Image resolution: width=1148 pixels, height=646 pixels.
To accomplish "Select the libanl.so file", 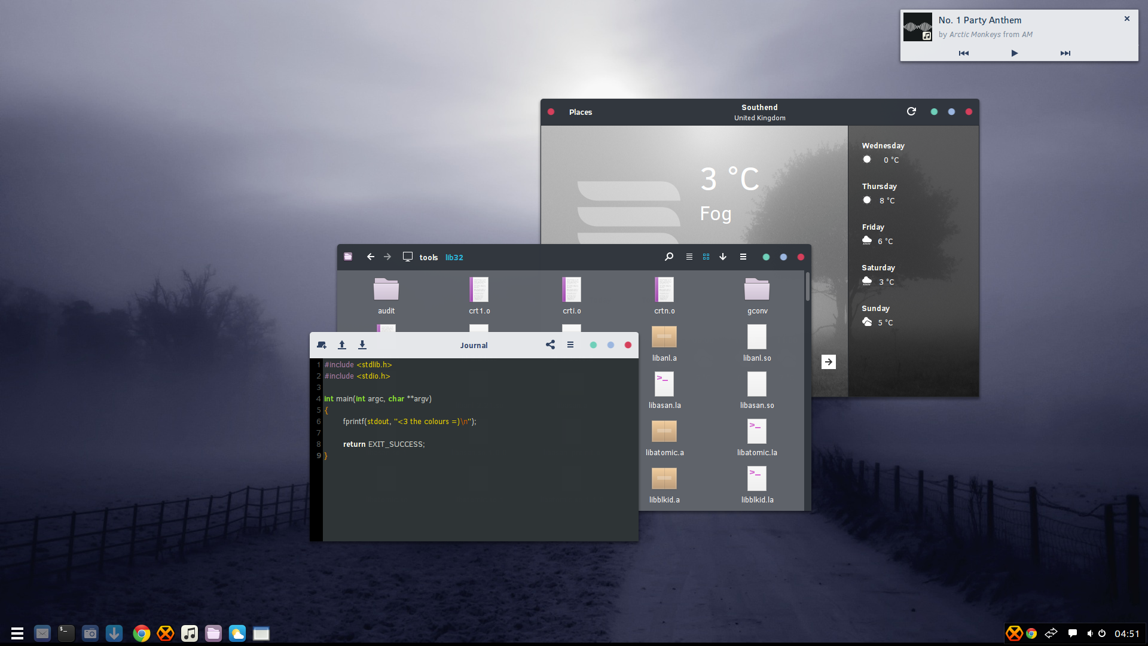I will 757,343.
